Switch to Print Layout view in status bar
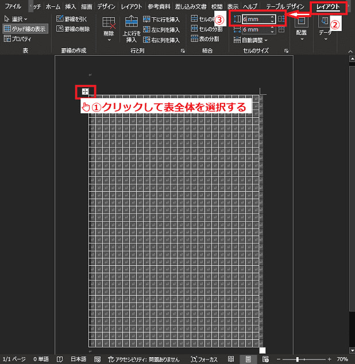This screenshot has width=355, height=364. pyautogui.click(x=248, y=359)
